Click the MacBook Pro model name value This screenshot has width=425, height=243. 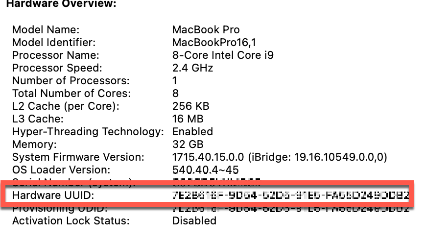click(206, 30)
